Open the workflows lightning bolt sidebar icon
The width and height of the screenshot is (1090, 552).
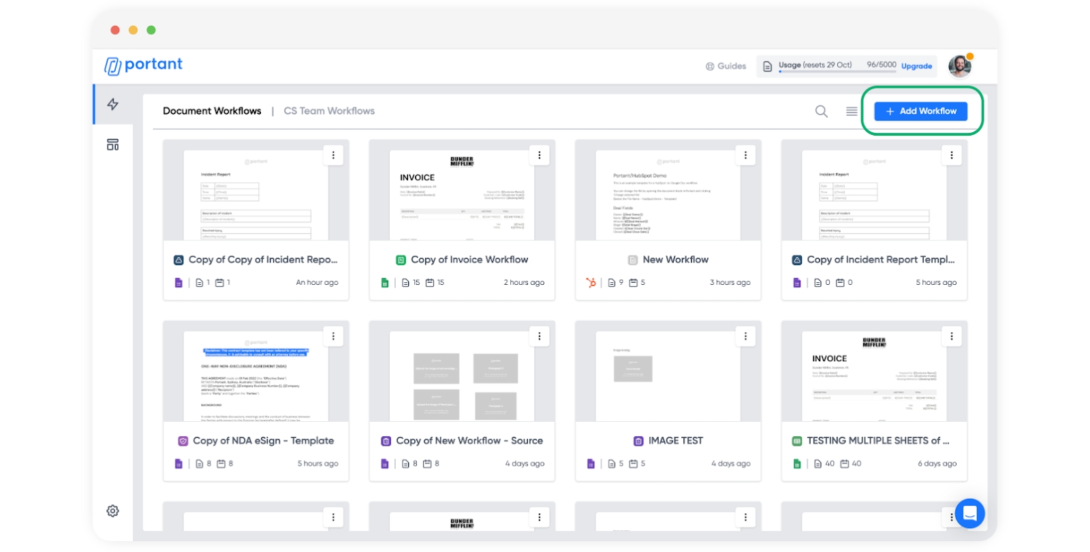113,104
